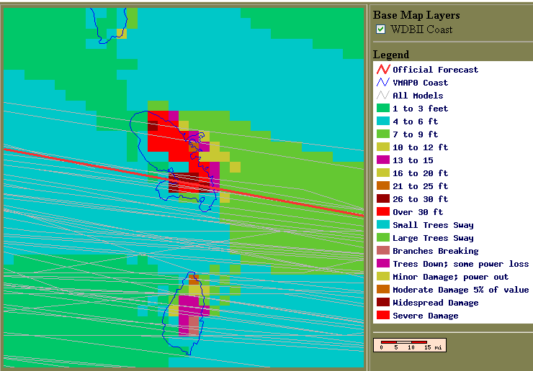Viewport: 533px width, 371px height.
Task: Click the All Models gray line icon
Action: (383, 96)
